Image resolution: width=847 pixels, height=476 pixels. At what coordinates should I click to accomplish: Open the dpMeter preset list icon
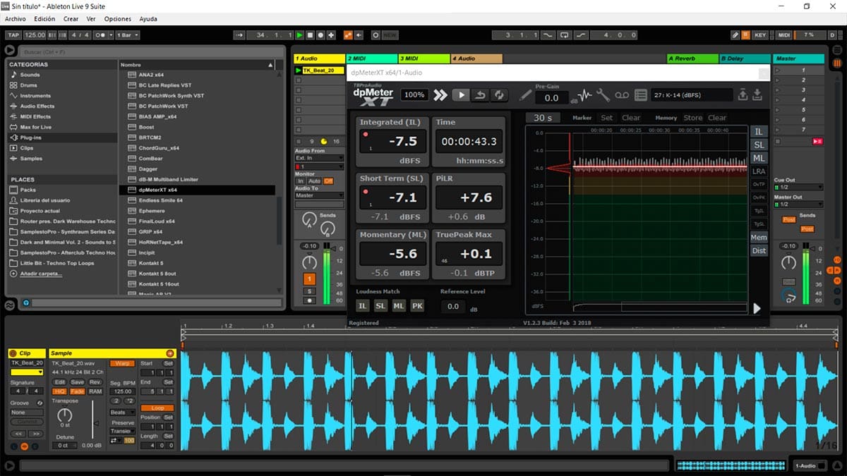[641, 95]
